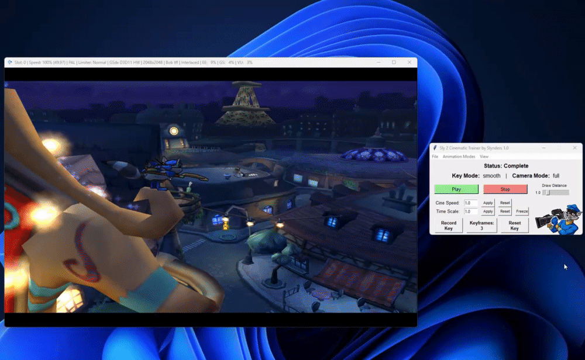585x360 pixels.
Task: Focus the Time Scale input field
Action: [470, 212]
